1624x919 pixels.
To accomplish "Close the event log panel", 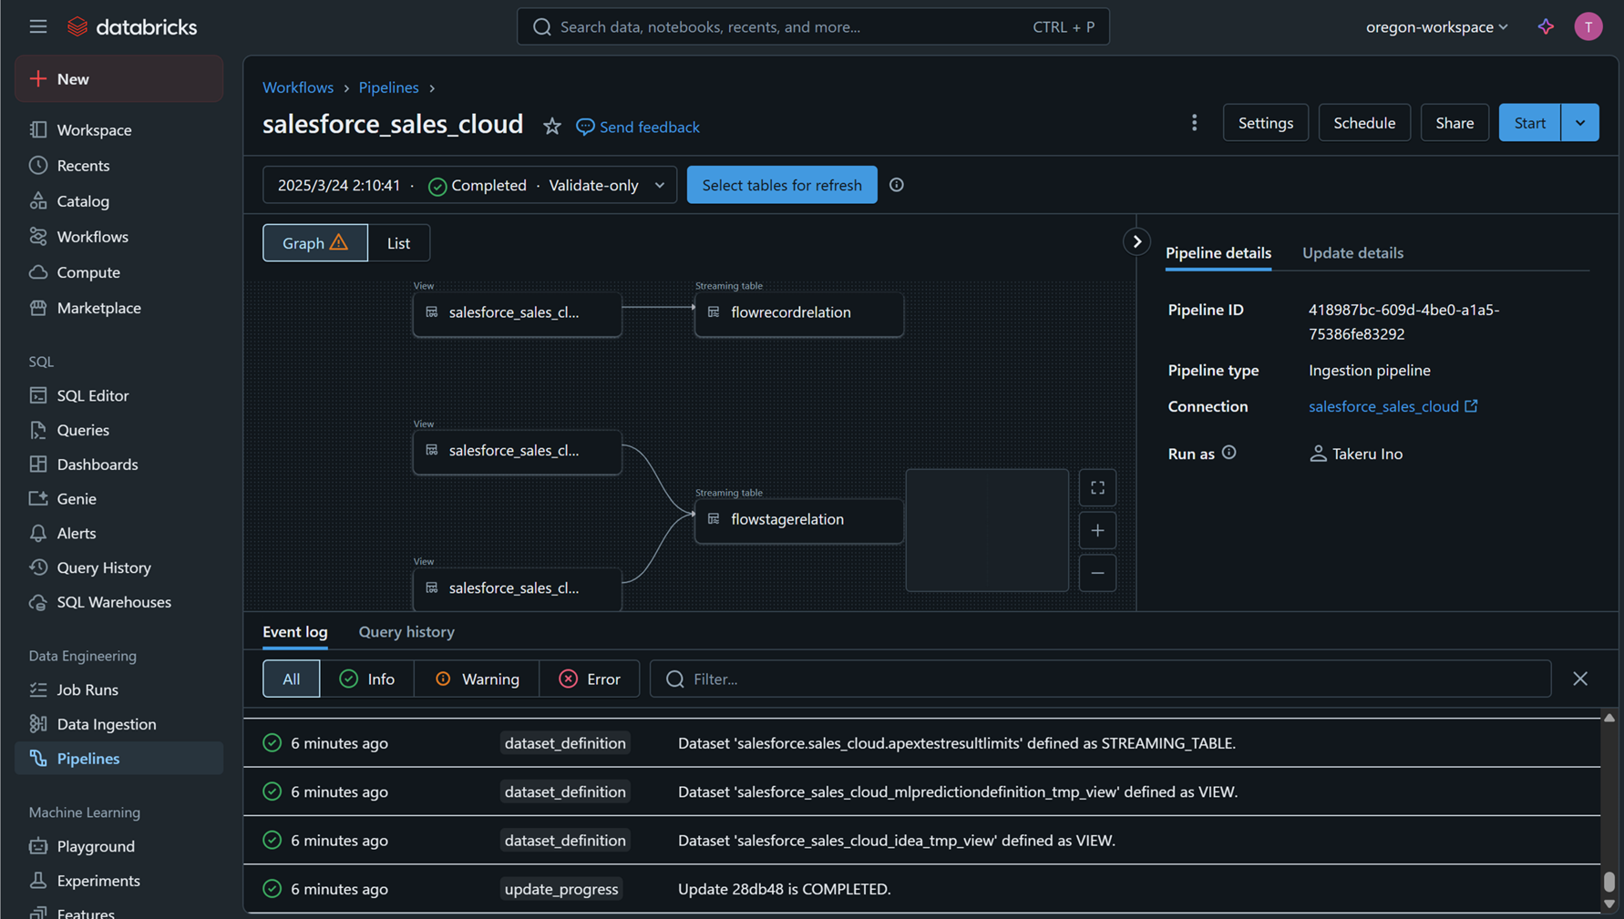I will [x=1580, y=679].
